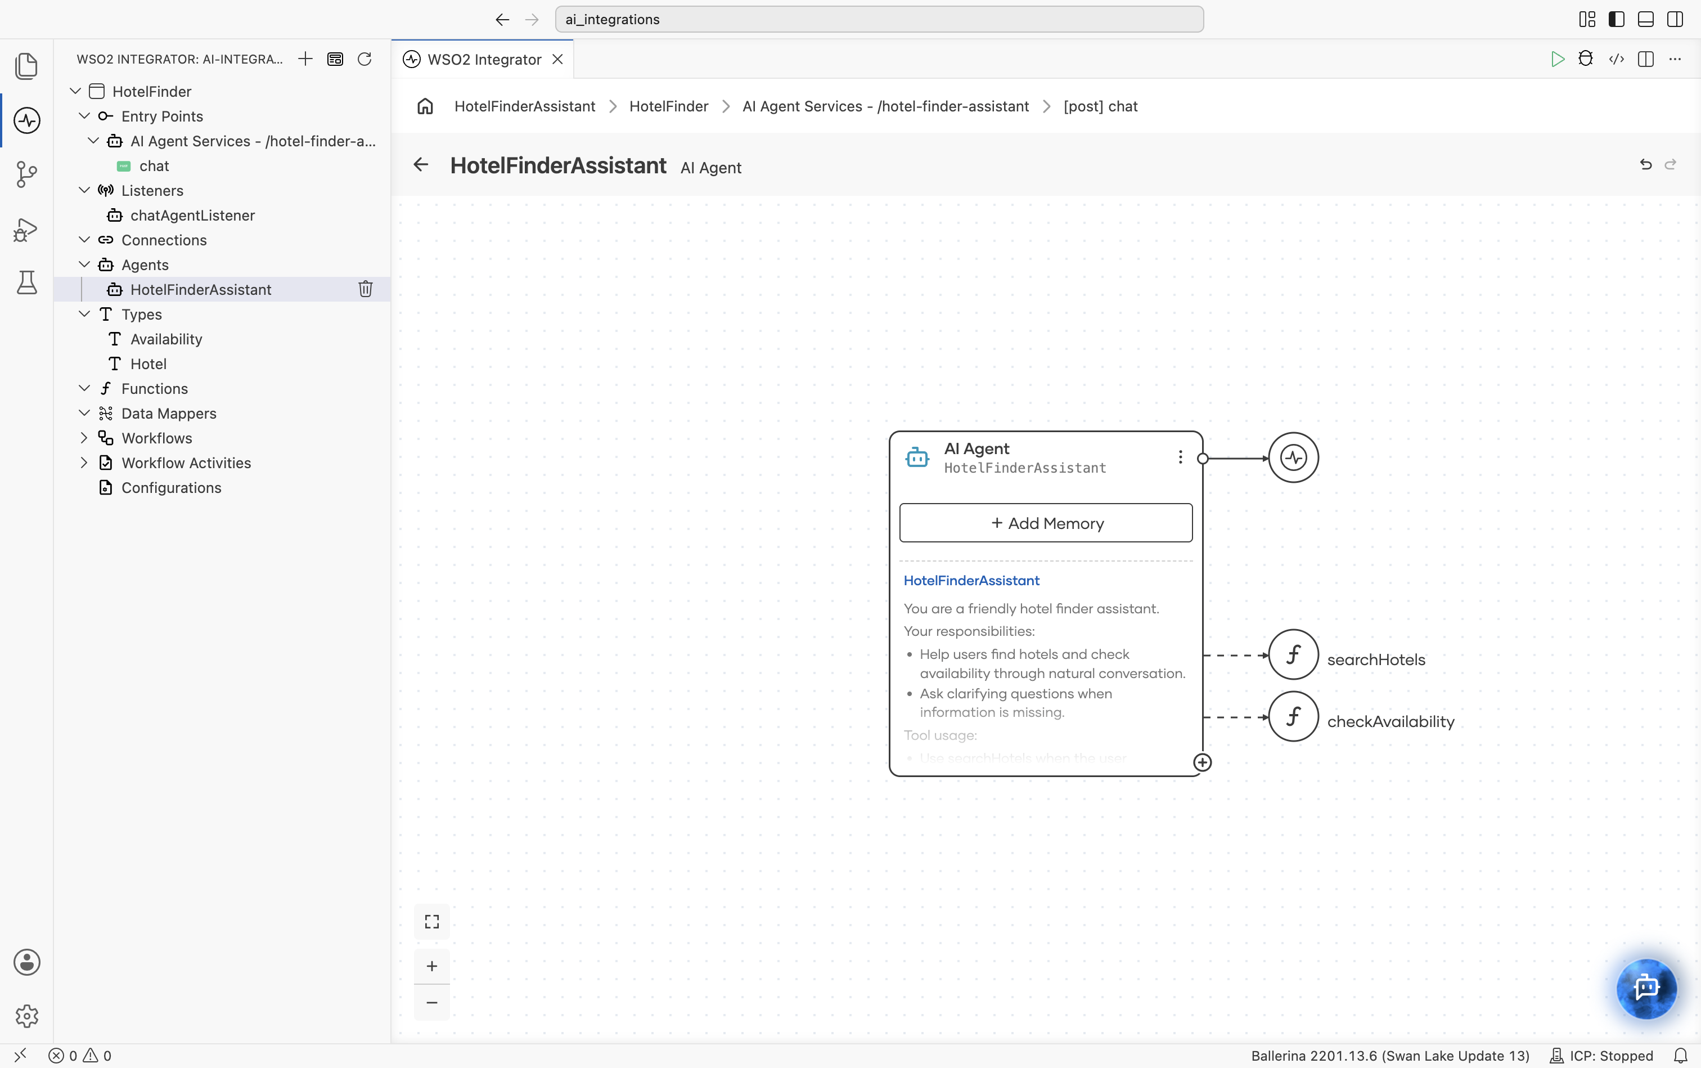
Task: Start debugging with the bug icon
Action: [1586, 59]
